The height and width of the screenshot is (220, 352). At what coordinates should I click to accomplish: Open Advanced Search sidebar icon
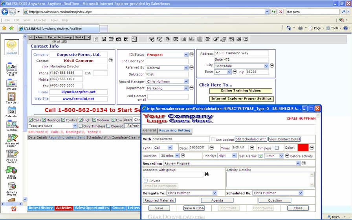coord(12,141)
